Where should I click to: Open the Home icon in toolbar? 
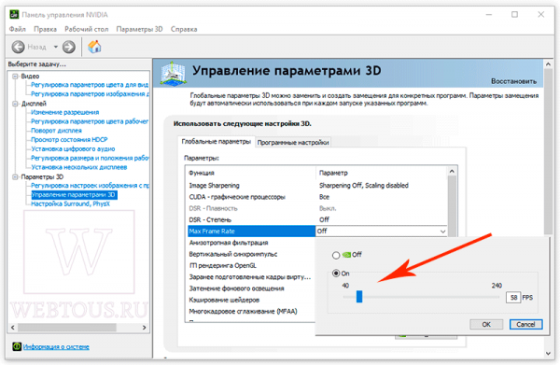click(94, 47)
